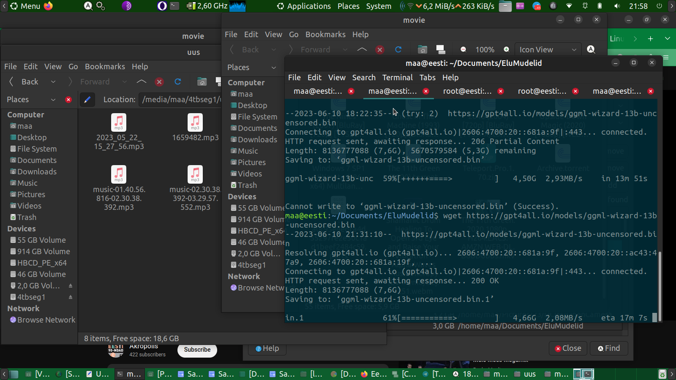Zoom out using the minus icon beside 100%
This screenshot has height=380, width=676.
pyautogui.click(x=463, y=50)
